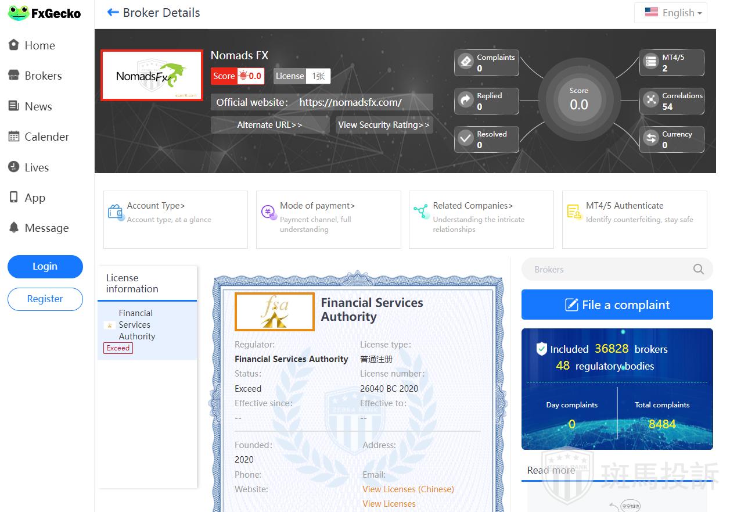The image size is (730, 512).
Task: Click the Correlations network icon
Action: [650, 101]
